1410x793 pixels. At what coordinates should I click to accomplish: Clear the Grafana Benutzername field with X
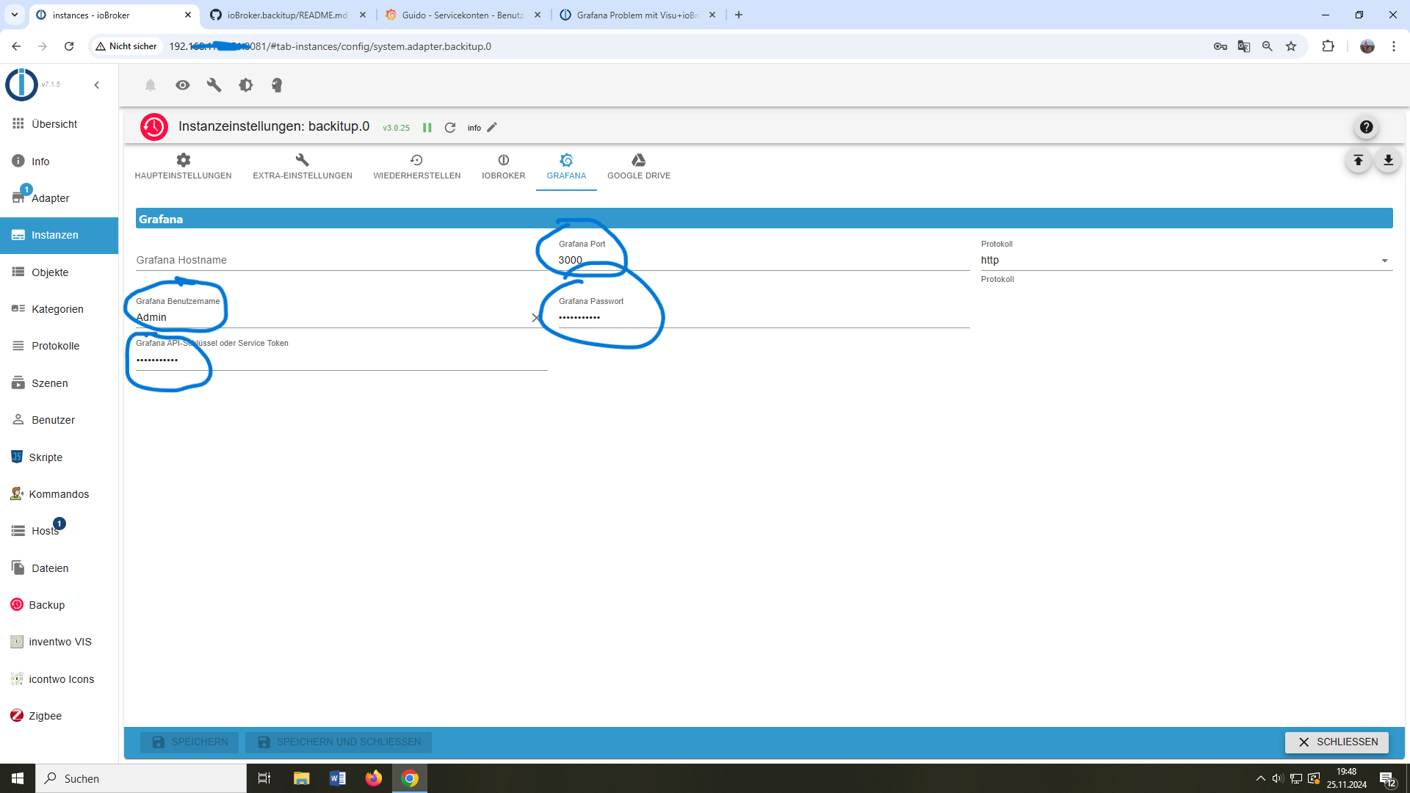click(x=536, y=318)
